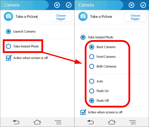The image size is (149, 127).
Task: Tap the menu navigation icon on right screen
Action: pos(133,122)
